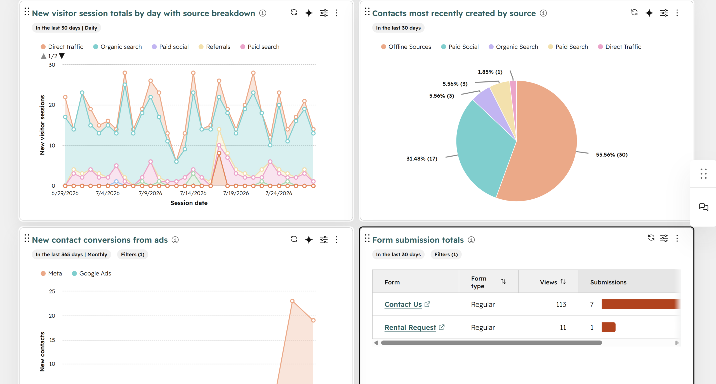This screenshot has width=716, height=384.
Task: Open filter settings for New contact conversions
Action: [x=324, y=239]
